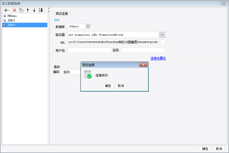Open the 编码 encoding dropdown showing 自动
This screenshot has width=229, height=153.
71,72
